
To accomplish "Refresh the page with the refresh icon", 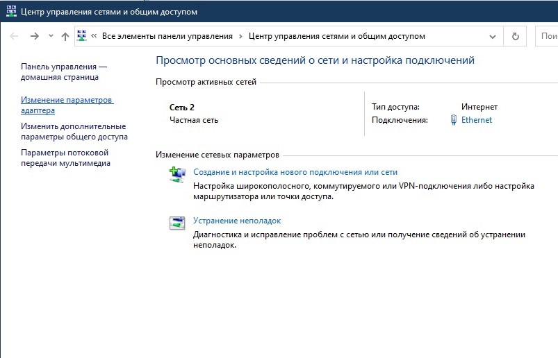I will 515,36.
